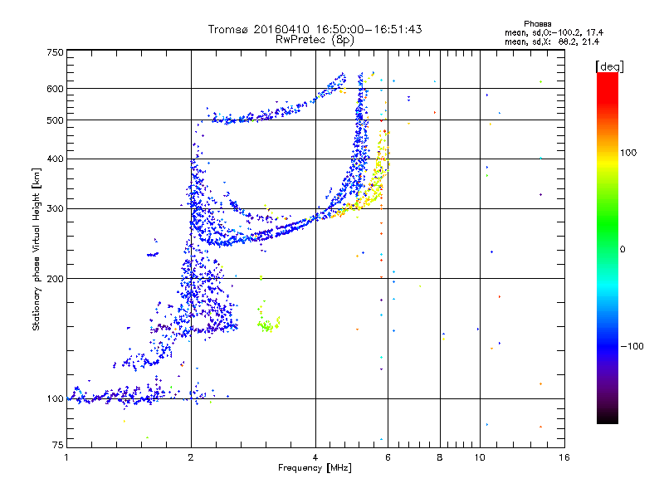The height and width of the screenshot is (498, 664).
Task: Click the x-axis tick label '16'
Action: 564,457
